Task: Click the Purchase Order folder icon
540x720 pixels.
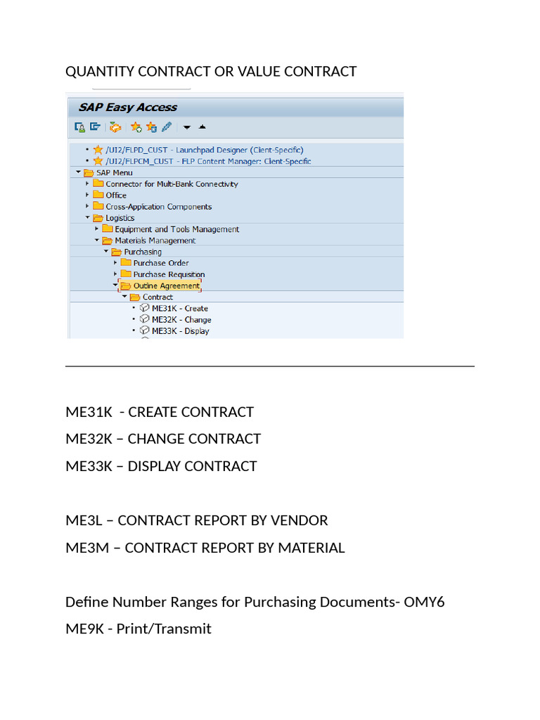Action: tap(126, 263)
